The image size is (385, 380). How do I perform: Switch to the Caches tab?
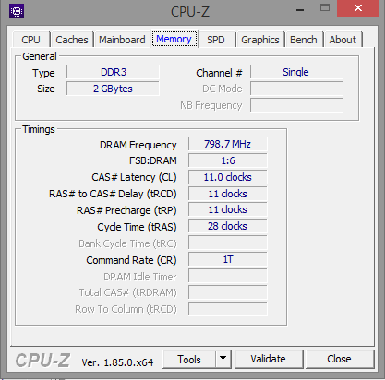coord(72,40)
